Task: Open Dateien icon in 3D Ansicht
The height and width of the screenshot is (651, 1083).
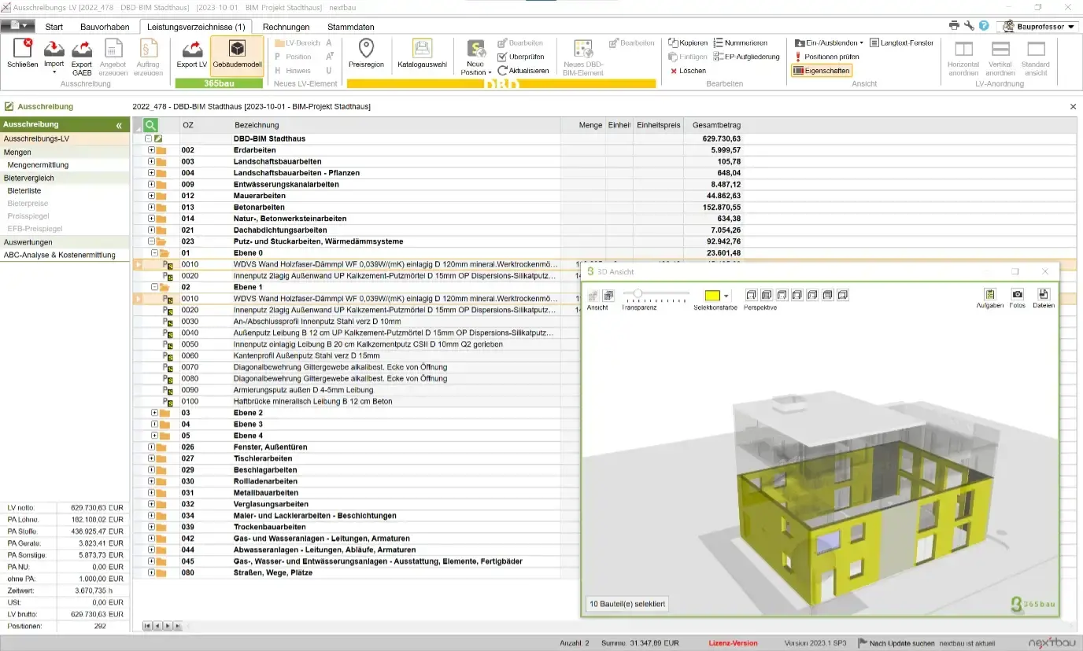Action: point(1044,295)
